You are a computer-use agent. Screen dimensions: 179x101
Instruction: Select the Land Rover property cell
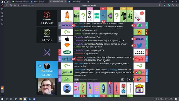click(x=67, y=52)
